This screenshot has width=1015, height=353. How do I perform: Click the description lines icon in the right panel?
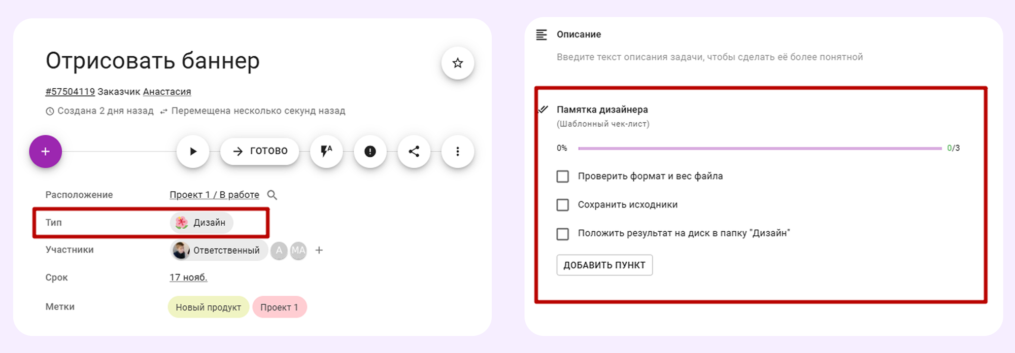coord(540,34)
